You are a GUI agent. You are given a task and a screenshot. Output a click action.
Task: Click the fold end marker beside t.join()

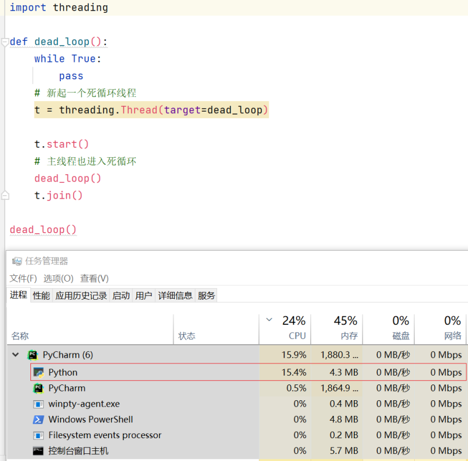[x=5, y=195]
